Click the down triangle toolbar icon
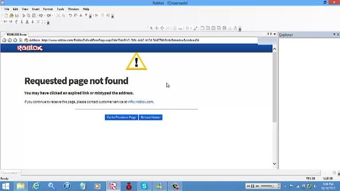This screenshot has width=340, height=191. 86,15
